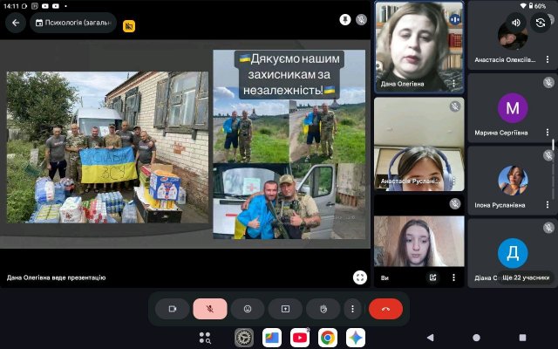Screen dimensions: 558x349
Task: Start screen sharing with present button
Action: coord(285,309)
